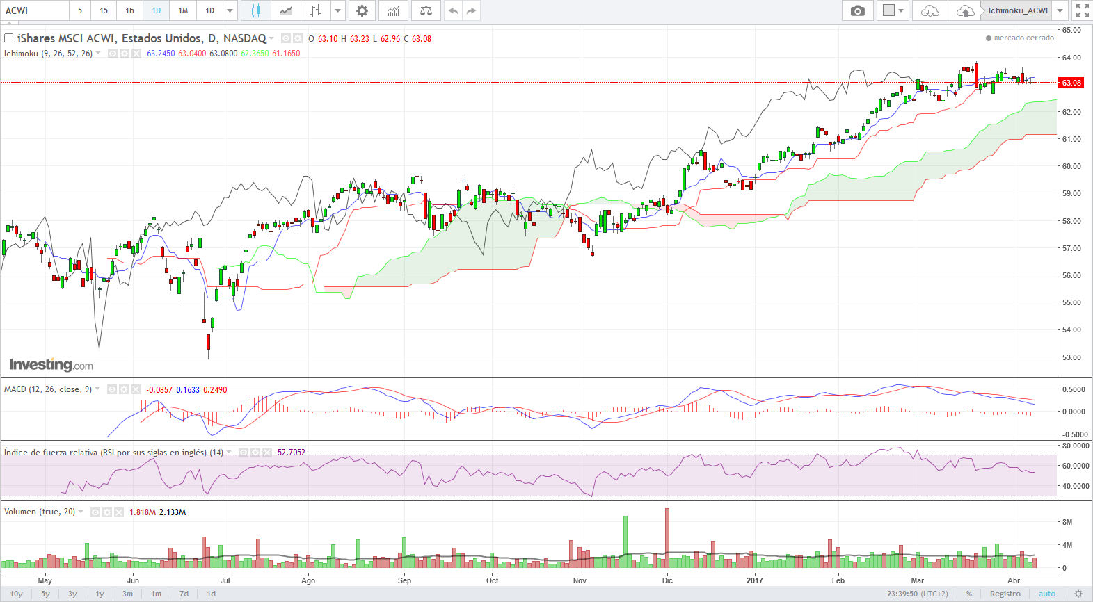Screen dimensions: 1093x602
Task: Remove the Volumen indicator
Action: tap(119, 512)
